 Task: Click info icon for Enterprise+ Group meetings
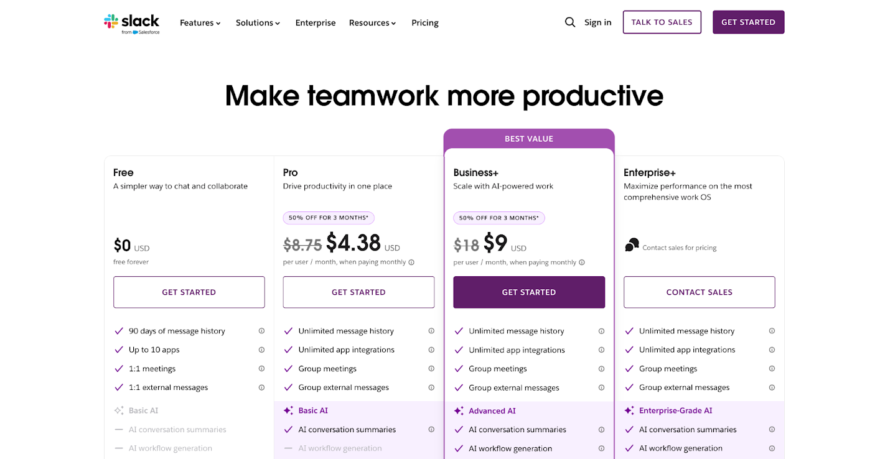click(x=772, y=368)
